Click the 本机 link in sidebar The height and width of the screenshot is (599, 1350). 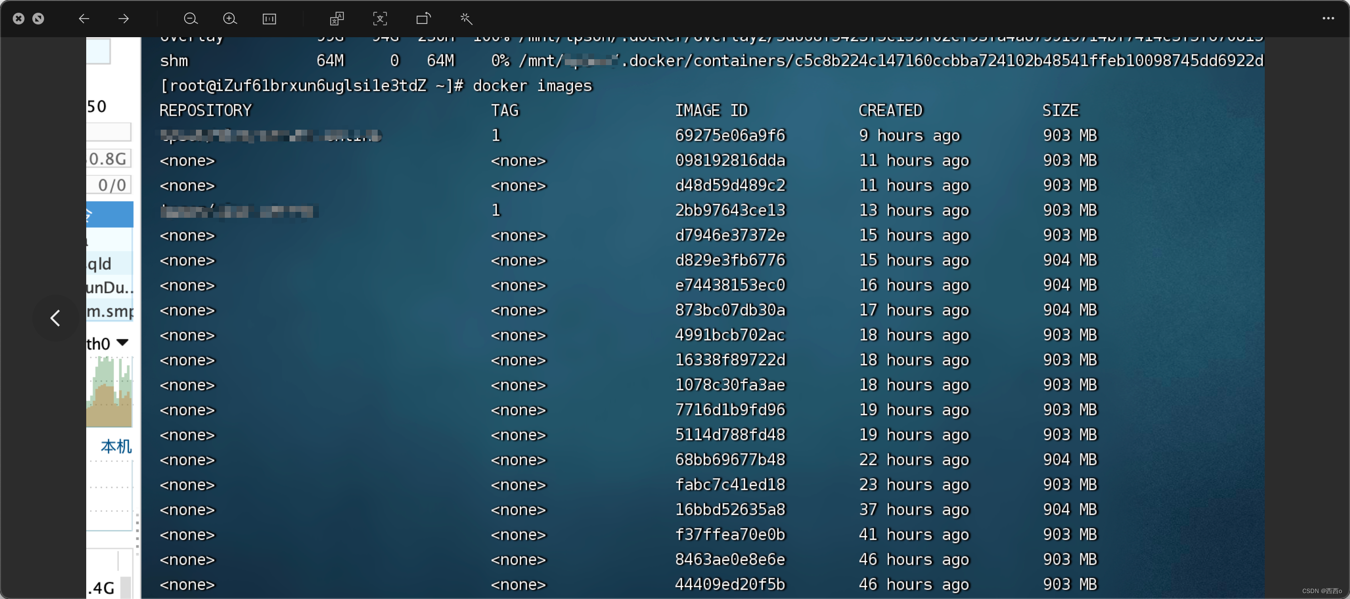[x=116, y=446]
